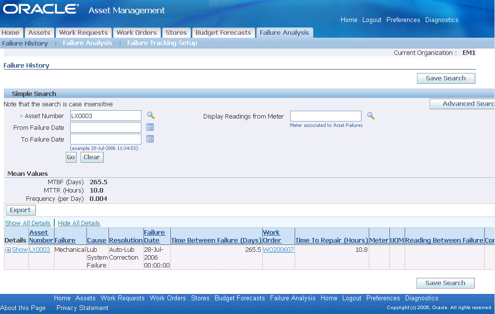Click Mechanical failure cell
The width and height of the screenshot is (495, 314).
pos(70,249)
